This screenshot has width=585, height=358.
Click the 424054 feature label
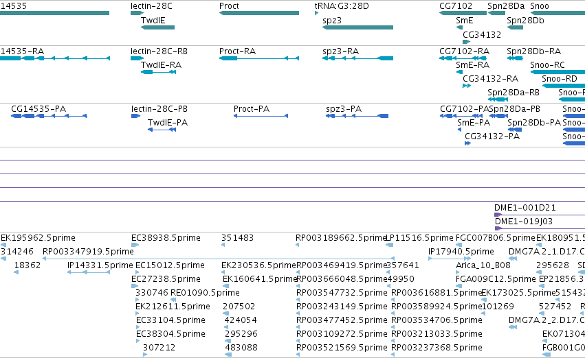click(x=241, y=320)
